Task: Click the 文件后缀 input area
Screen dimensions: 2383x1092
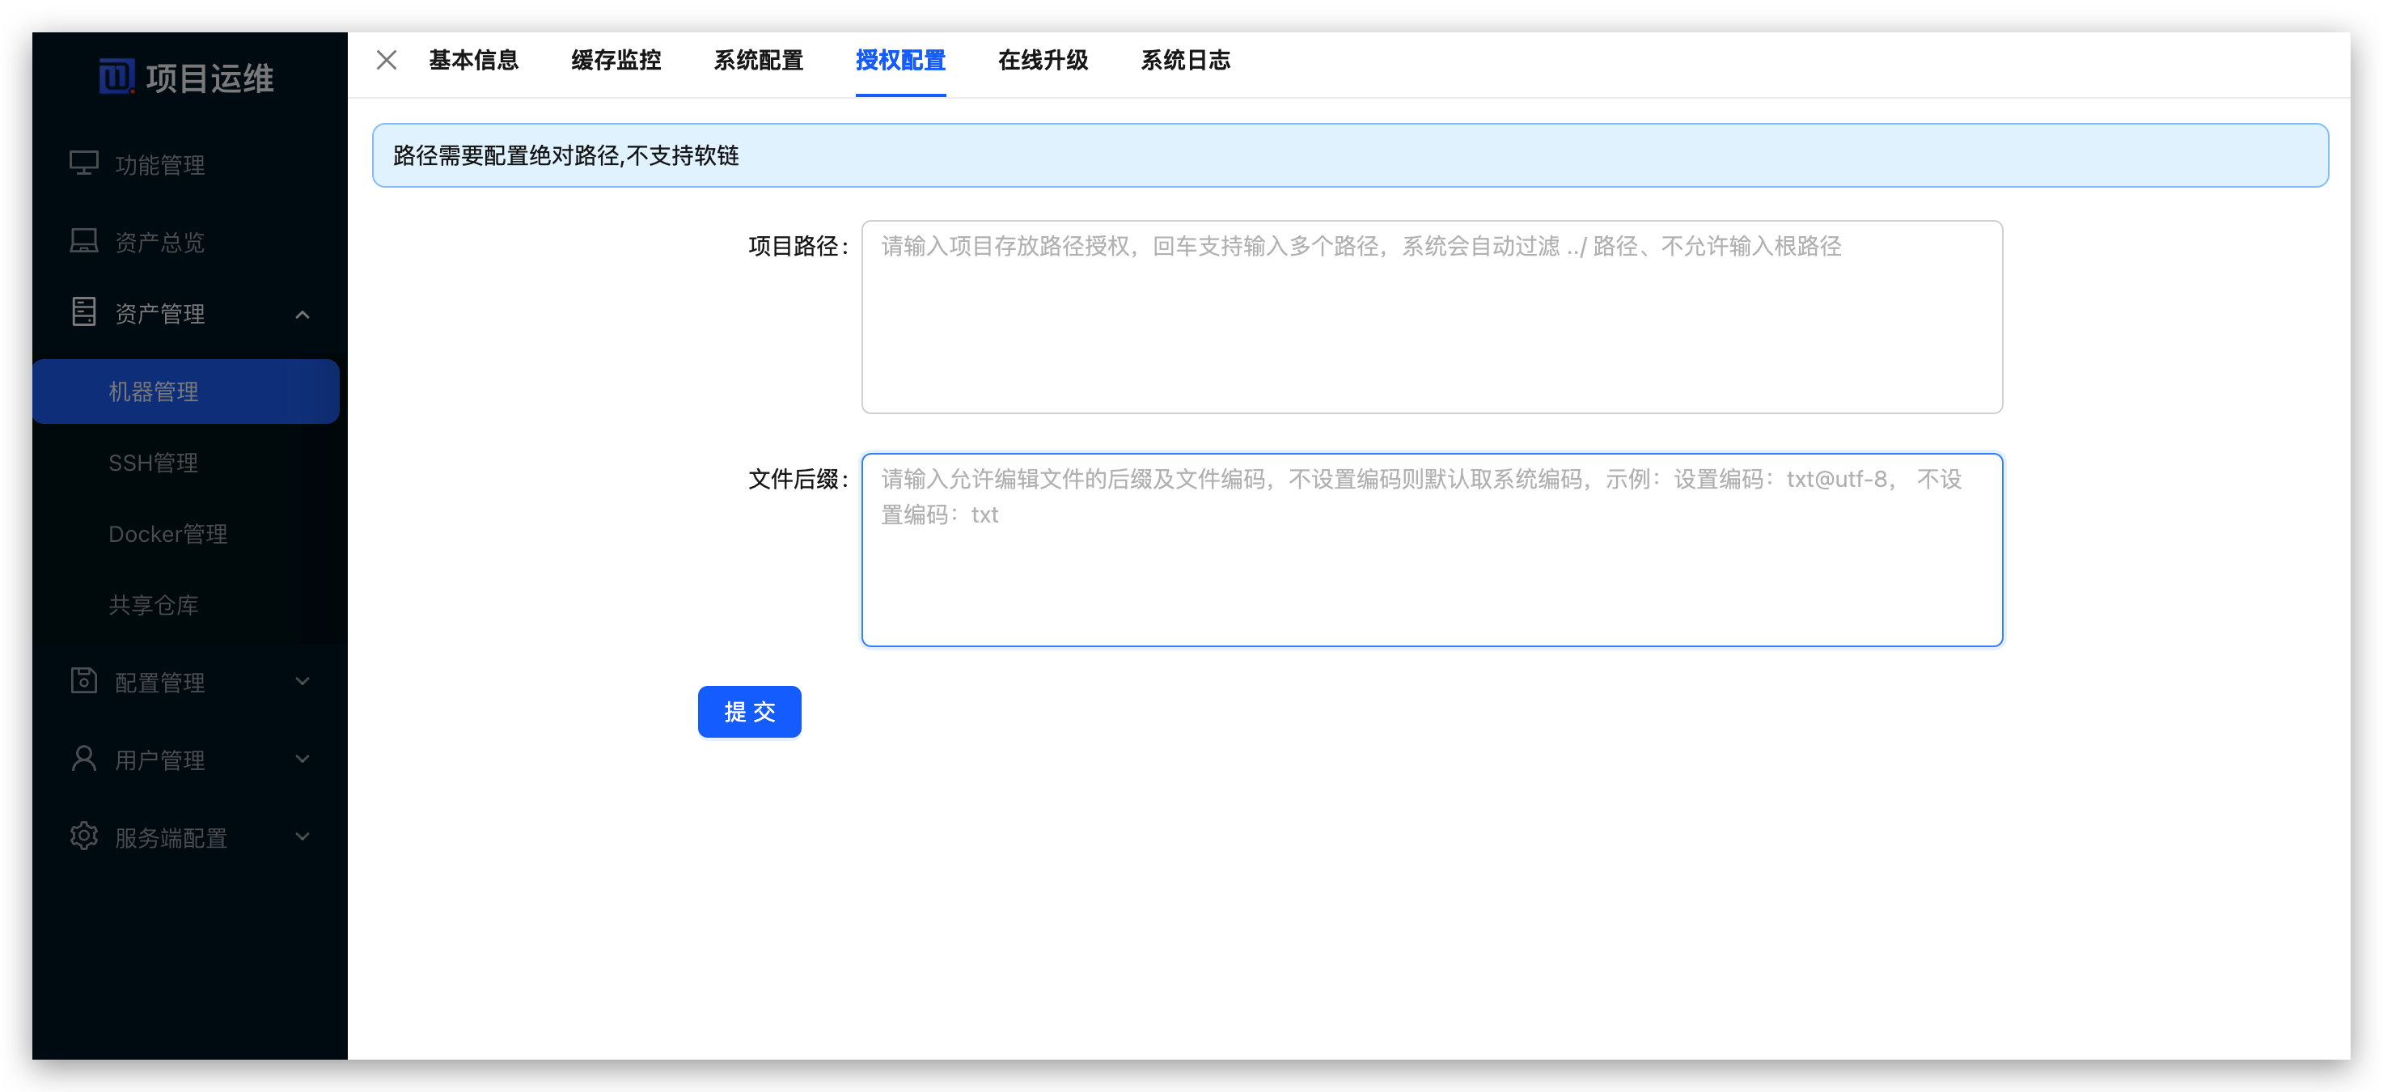Action: 1430,551
